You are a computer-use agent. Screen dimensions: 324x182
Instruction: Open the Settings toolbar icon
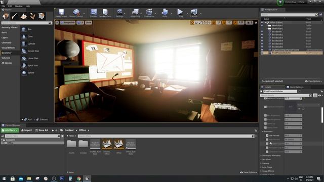pos(119,13)
